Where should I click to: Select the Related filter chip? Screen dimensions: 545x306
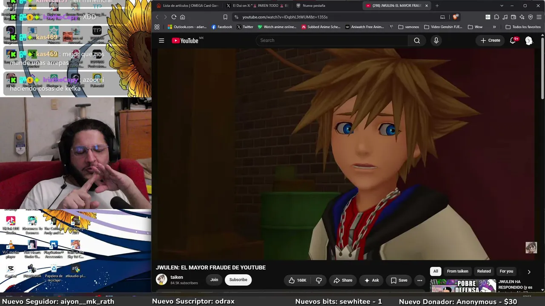point(484,271)
